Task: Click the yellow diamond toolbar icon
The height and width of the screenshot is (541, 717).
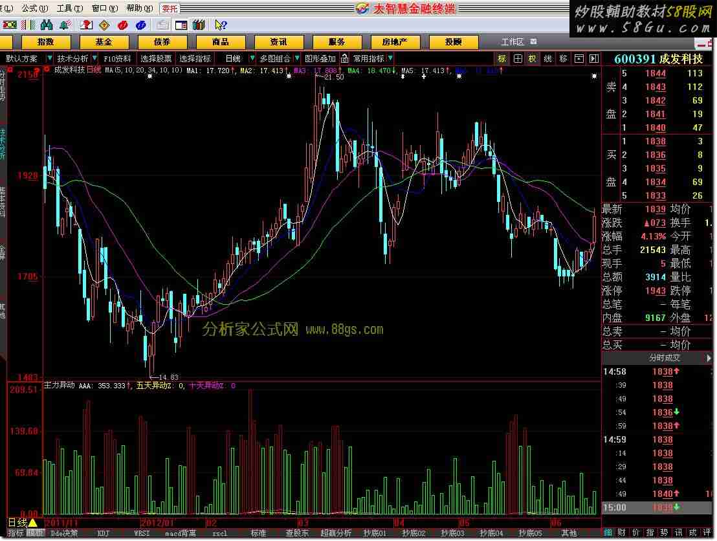Action: (104, 25)
